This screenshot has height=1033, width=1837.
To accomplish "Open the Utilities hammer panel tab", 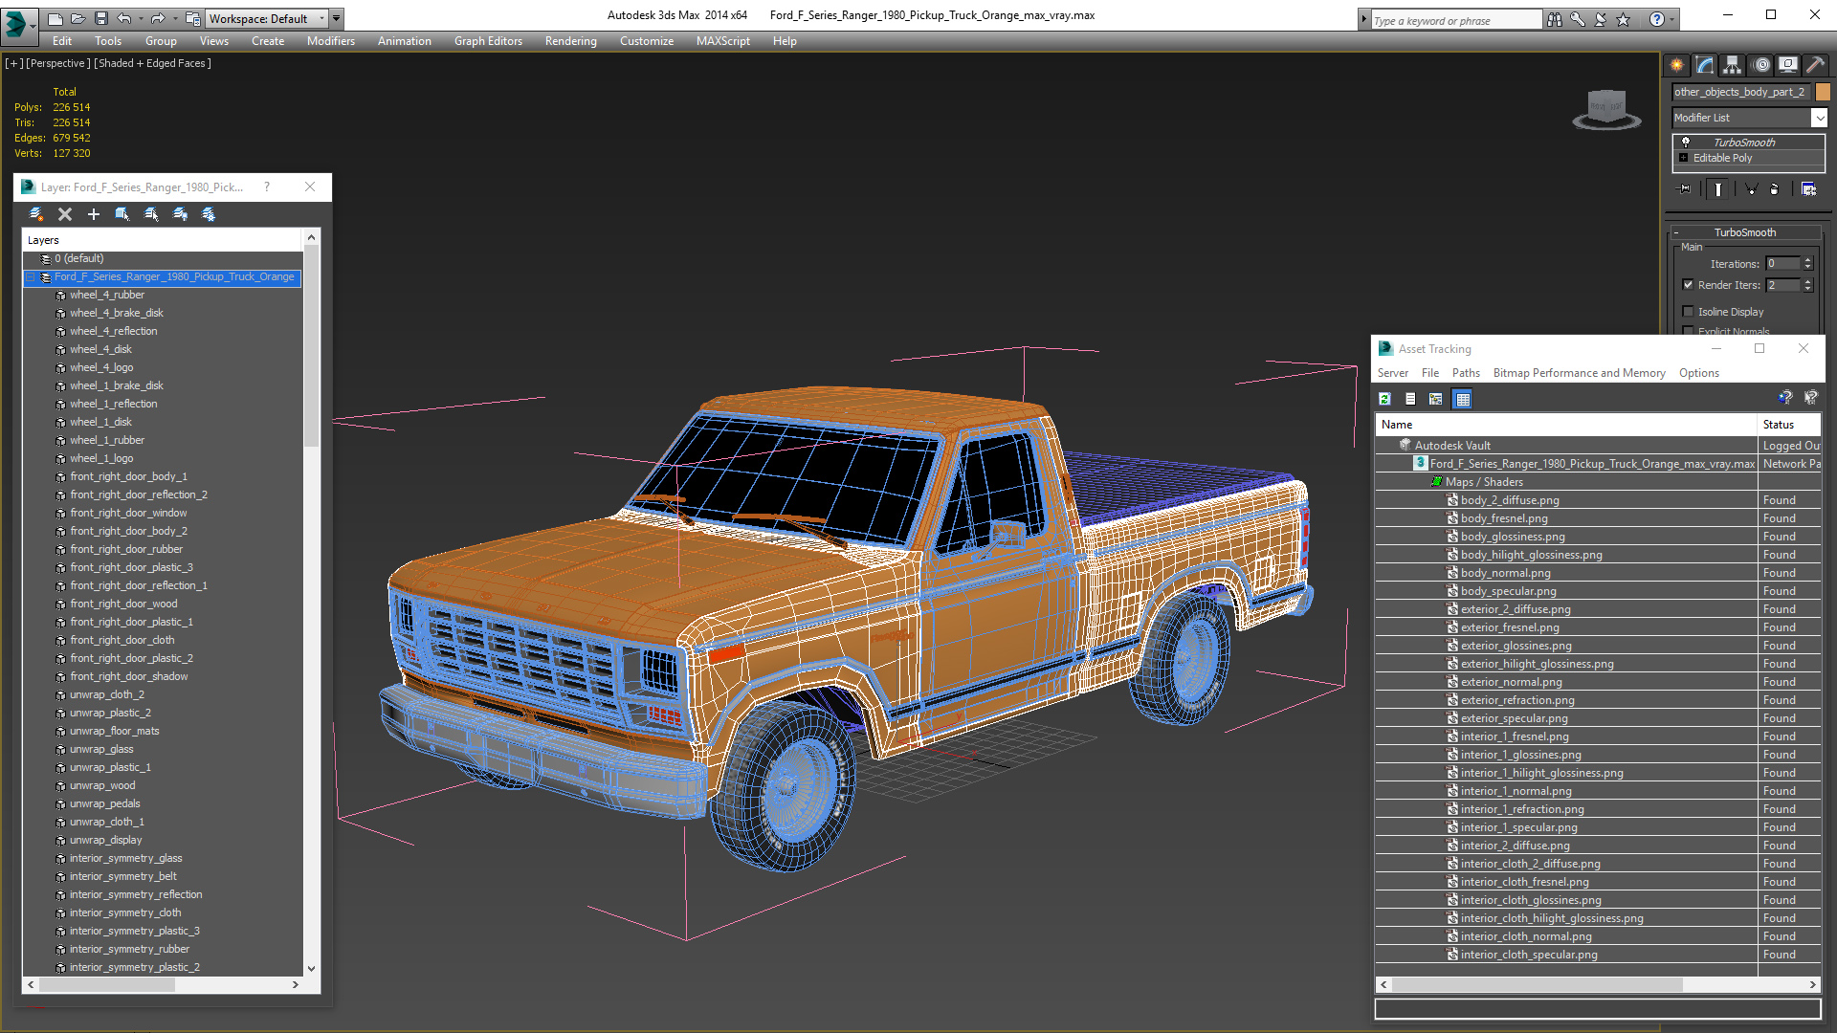I will (1815, 65).
